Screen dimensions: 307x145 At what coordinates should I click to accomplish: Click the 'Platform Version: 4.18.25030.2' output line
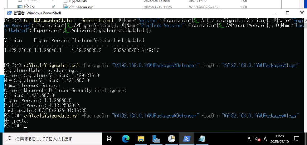coord(41,105)
